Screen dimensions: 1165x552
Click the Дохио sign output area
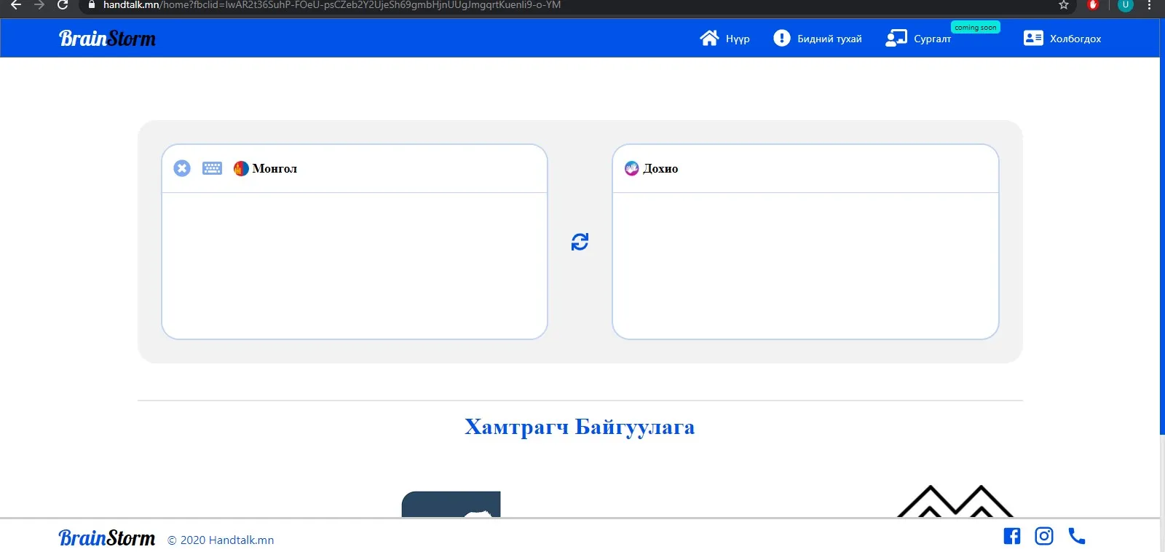[x=805, y=265]
